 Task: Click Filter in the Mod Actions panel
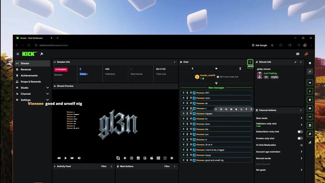pos(167,166)
